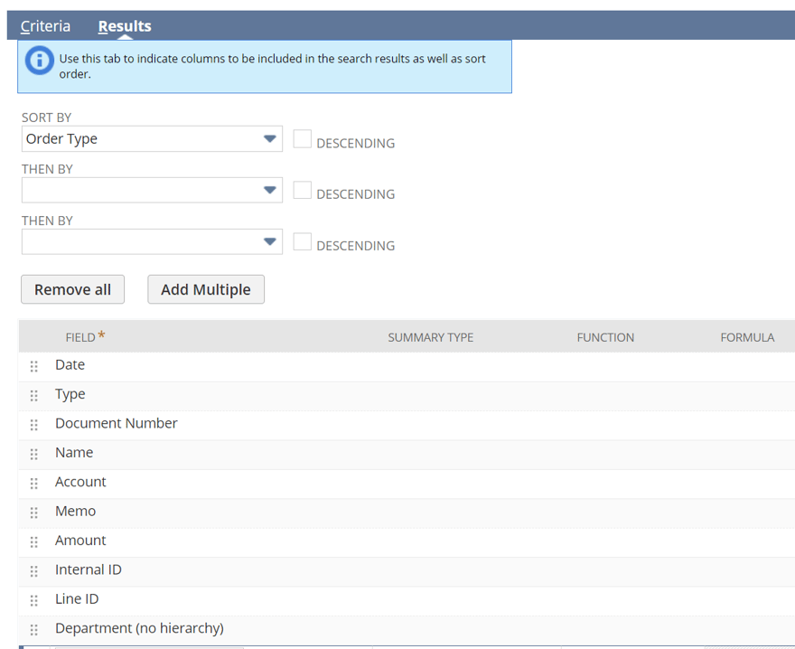795x649 pixels.
Task: Click the drag handle next to Type row
Action: 33,395
